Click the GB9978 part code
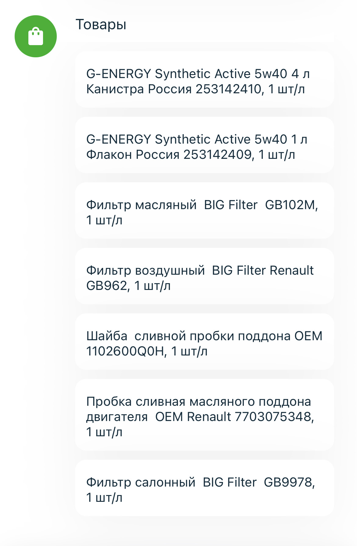Viewport: 357px width, 546px height. click(288, 482)
